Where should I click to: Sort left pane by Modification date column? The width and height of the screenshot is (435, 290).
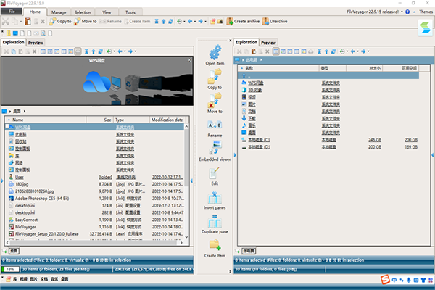(x=168, y=120)
